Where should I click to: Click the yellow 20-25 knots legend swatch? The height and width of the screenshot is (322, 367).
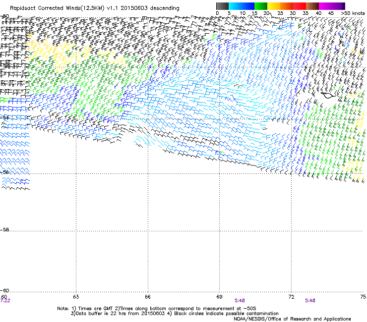pos(274,6)
